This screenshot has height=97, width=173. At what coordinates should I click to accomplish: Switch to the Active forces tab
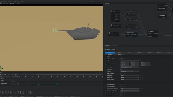149,53
